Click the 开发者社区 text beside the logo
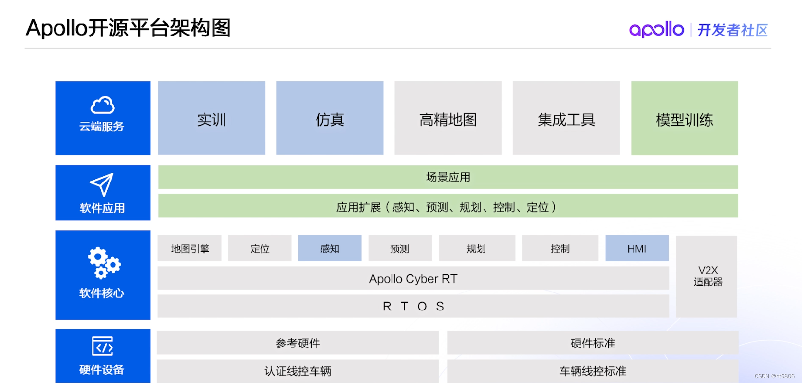802x383 pixels. point(732,30)
